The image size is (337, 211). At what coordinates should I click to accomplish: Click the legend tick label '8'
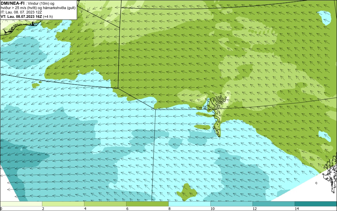[170, 209]
